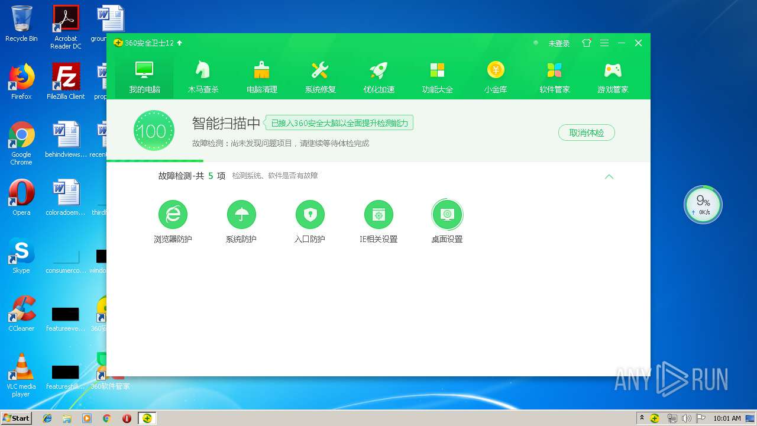Select the featureeve file on desktop
This screenshot has width=757, height=426.
[x=66, y=319]
